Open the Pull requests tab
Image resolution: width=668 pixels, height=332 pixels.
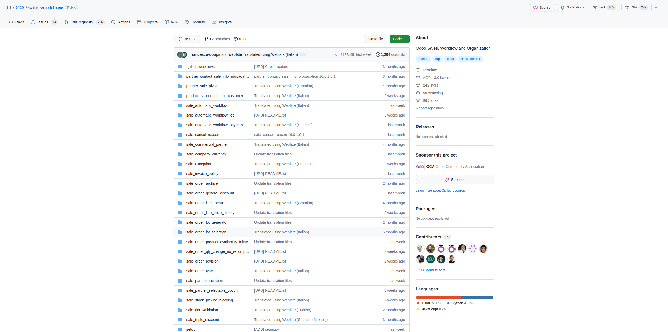pyautogui.click(x=85, y=22)
